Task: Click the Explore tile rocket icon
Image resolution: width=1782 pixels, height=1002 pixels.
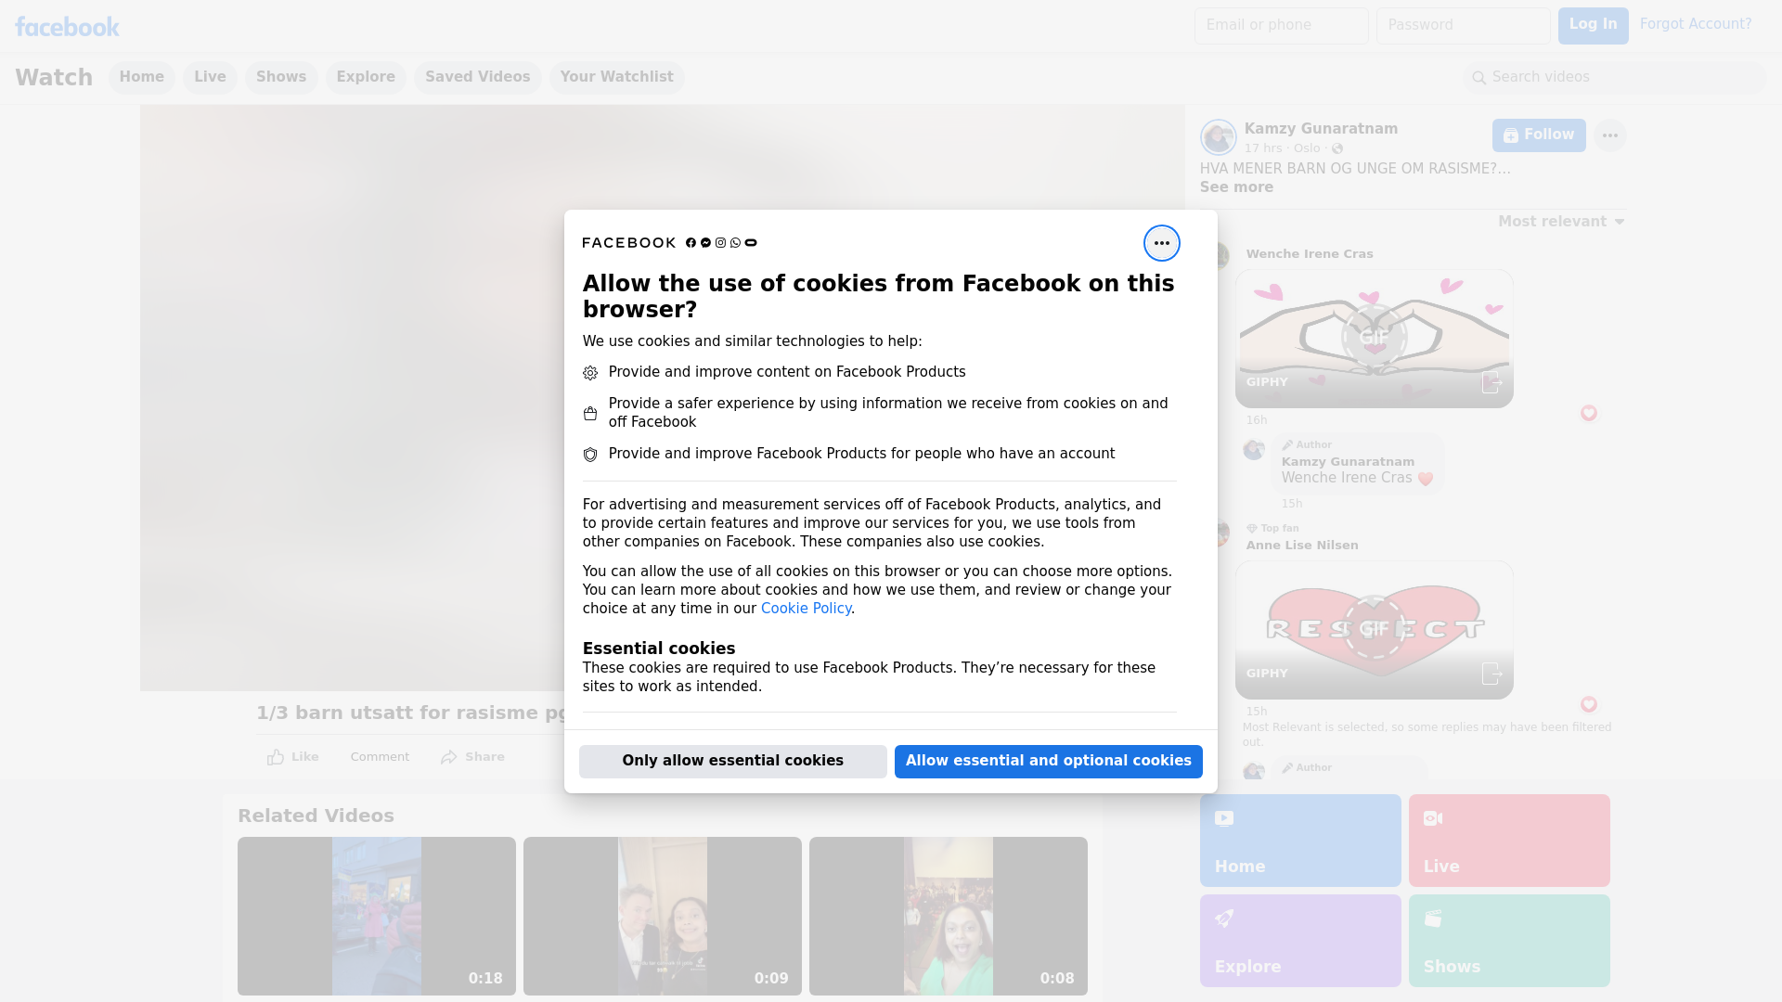Action: [1224, 918]
